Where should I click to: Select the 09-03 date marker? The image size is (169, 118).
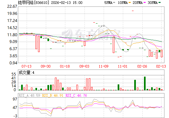(x=84, y=66)
